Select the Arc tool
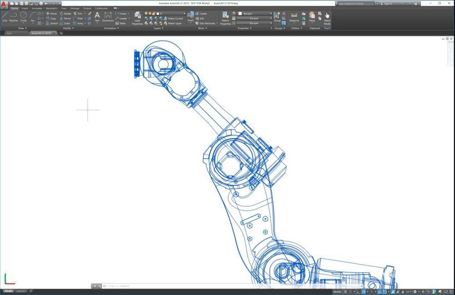Viewport: 455px width, 295px height. click(32, 17)
